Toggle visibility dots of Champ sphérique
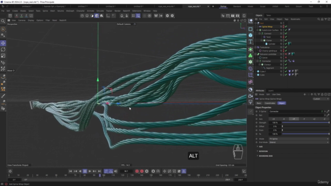Screen dimensions: 331x186 click(283, 51)
